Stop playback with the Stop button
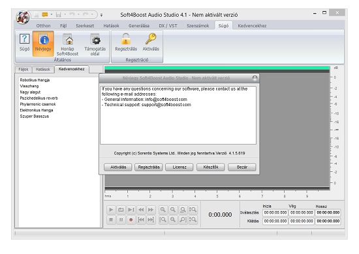Screen dimensions: 359x254 coord(111,219)
